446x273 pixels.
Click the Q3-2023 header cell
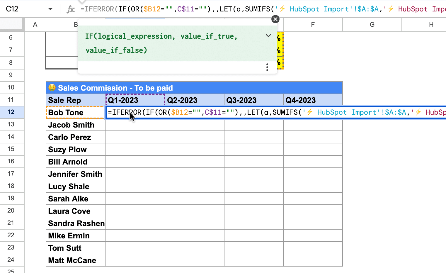click(x=254, y=100)
